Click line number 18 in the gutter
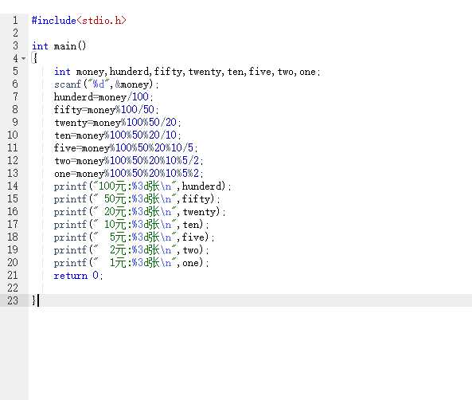 pyautogui.click(x=13, y=237)
